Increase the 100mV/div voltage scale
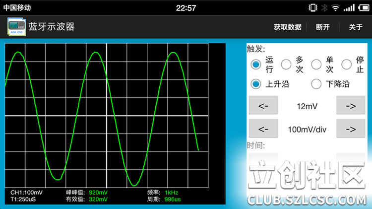 pos(351,129)
